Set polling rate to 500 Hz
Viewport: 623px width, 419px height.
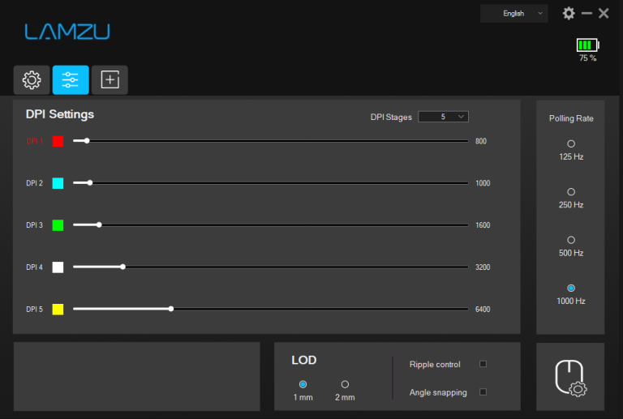571,240
